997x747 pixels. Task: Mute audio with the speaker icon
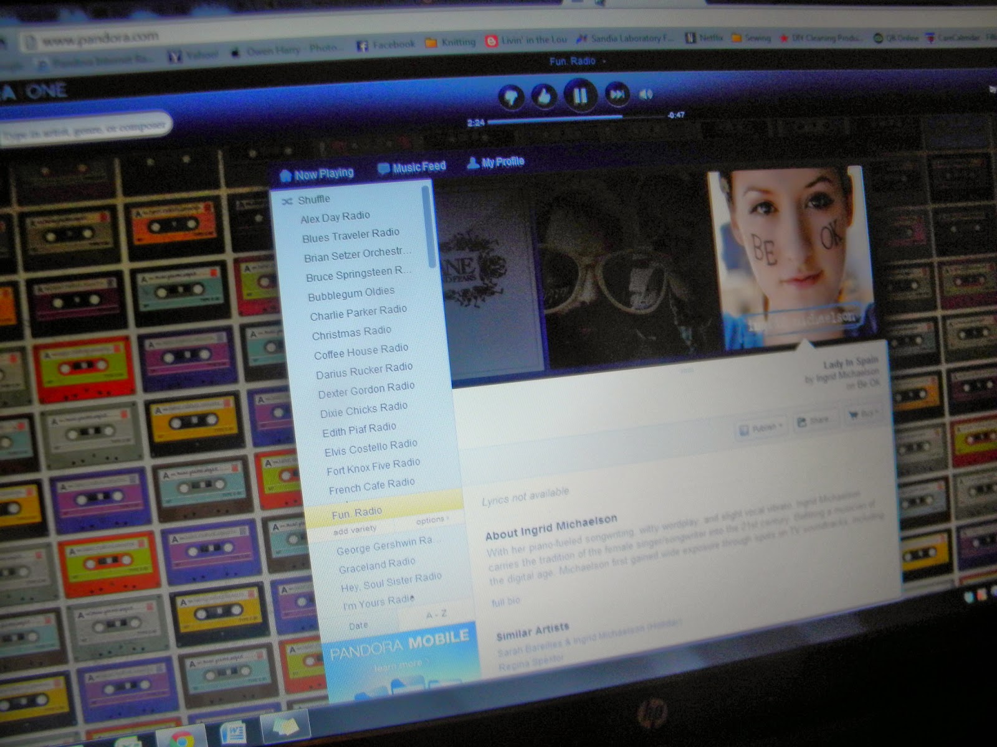coord(646,94)
